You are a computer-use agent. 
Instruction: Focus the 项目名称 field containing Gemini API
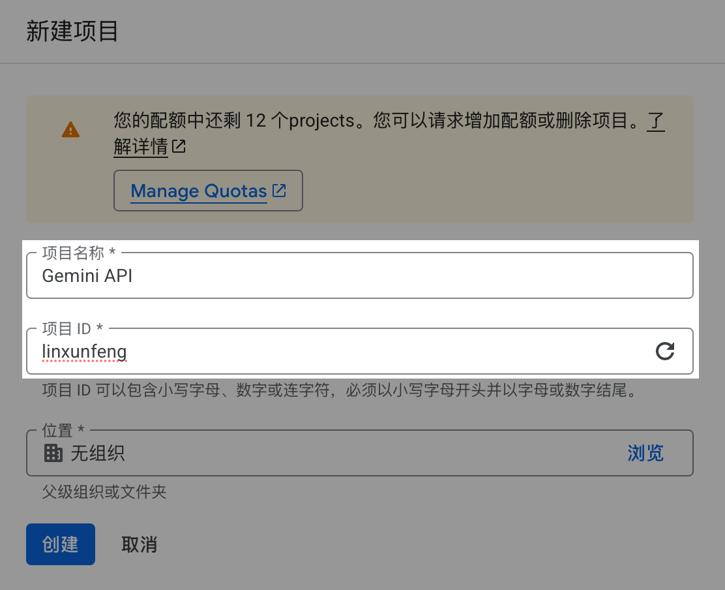[360, 275]
